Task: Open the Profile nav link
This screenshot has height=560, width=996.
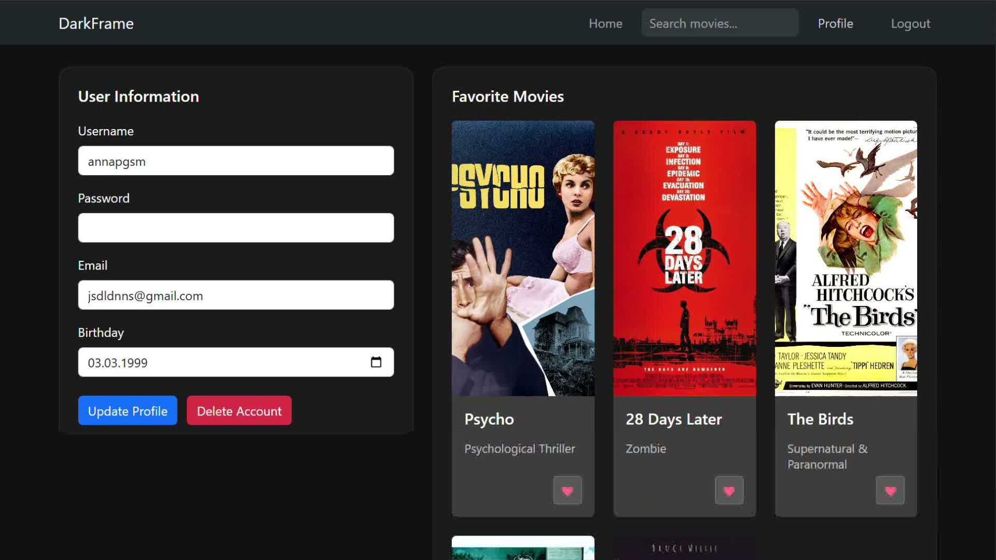Action: [835, 23]
